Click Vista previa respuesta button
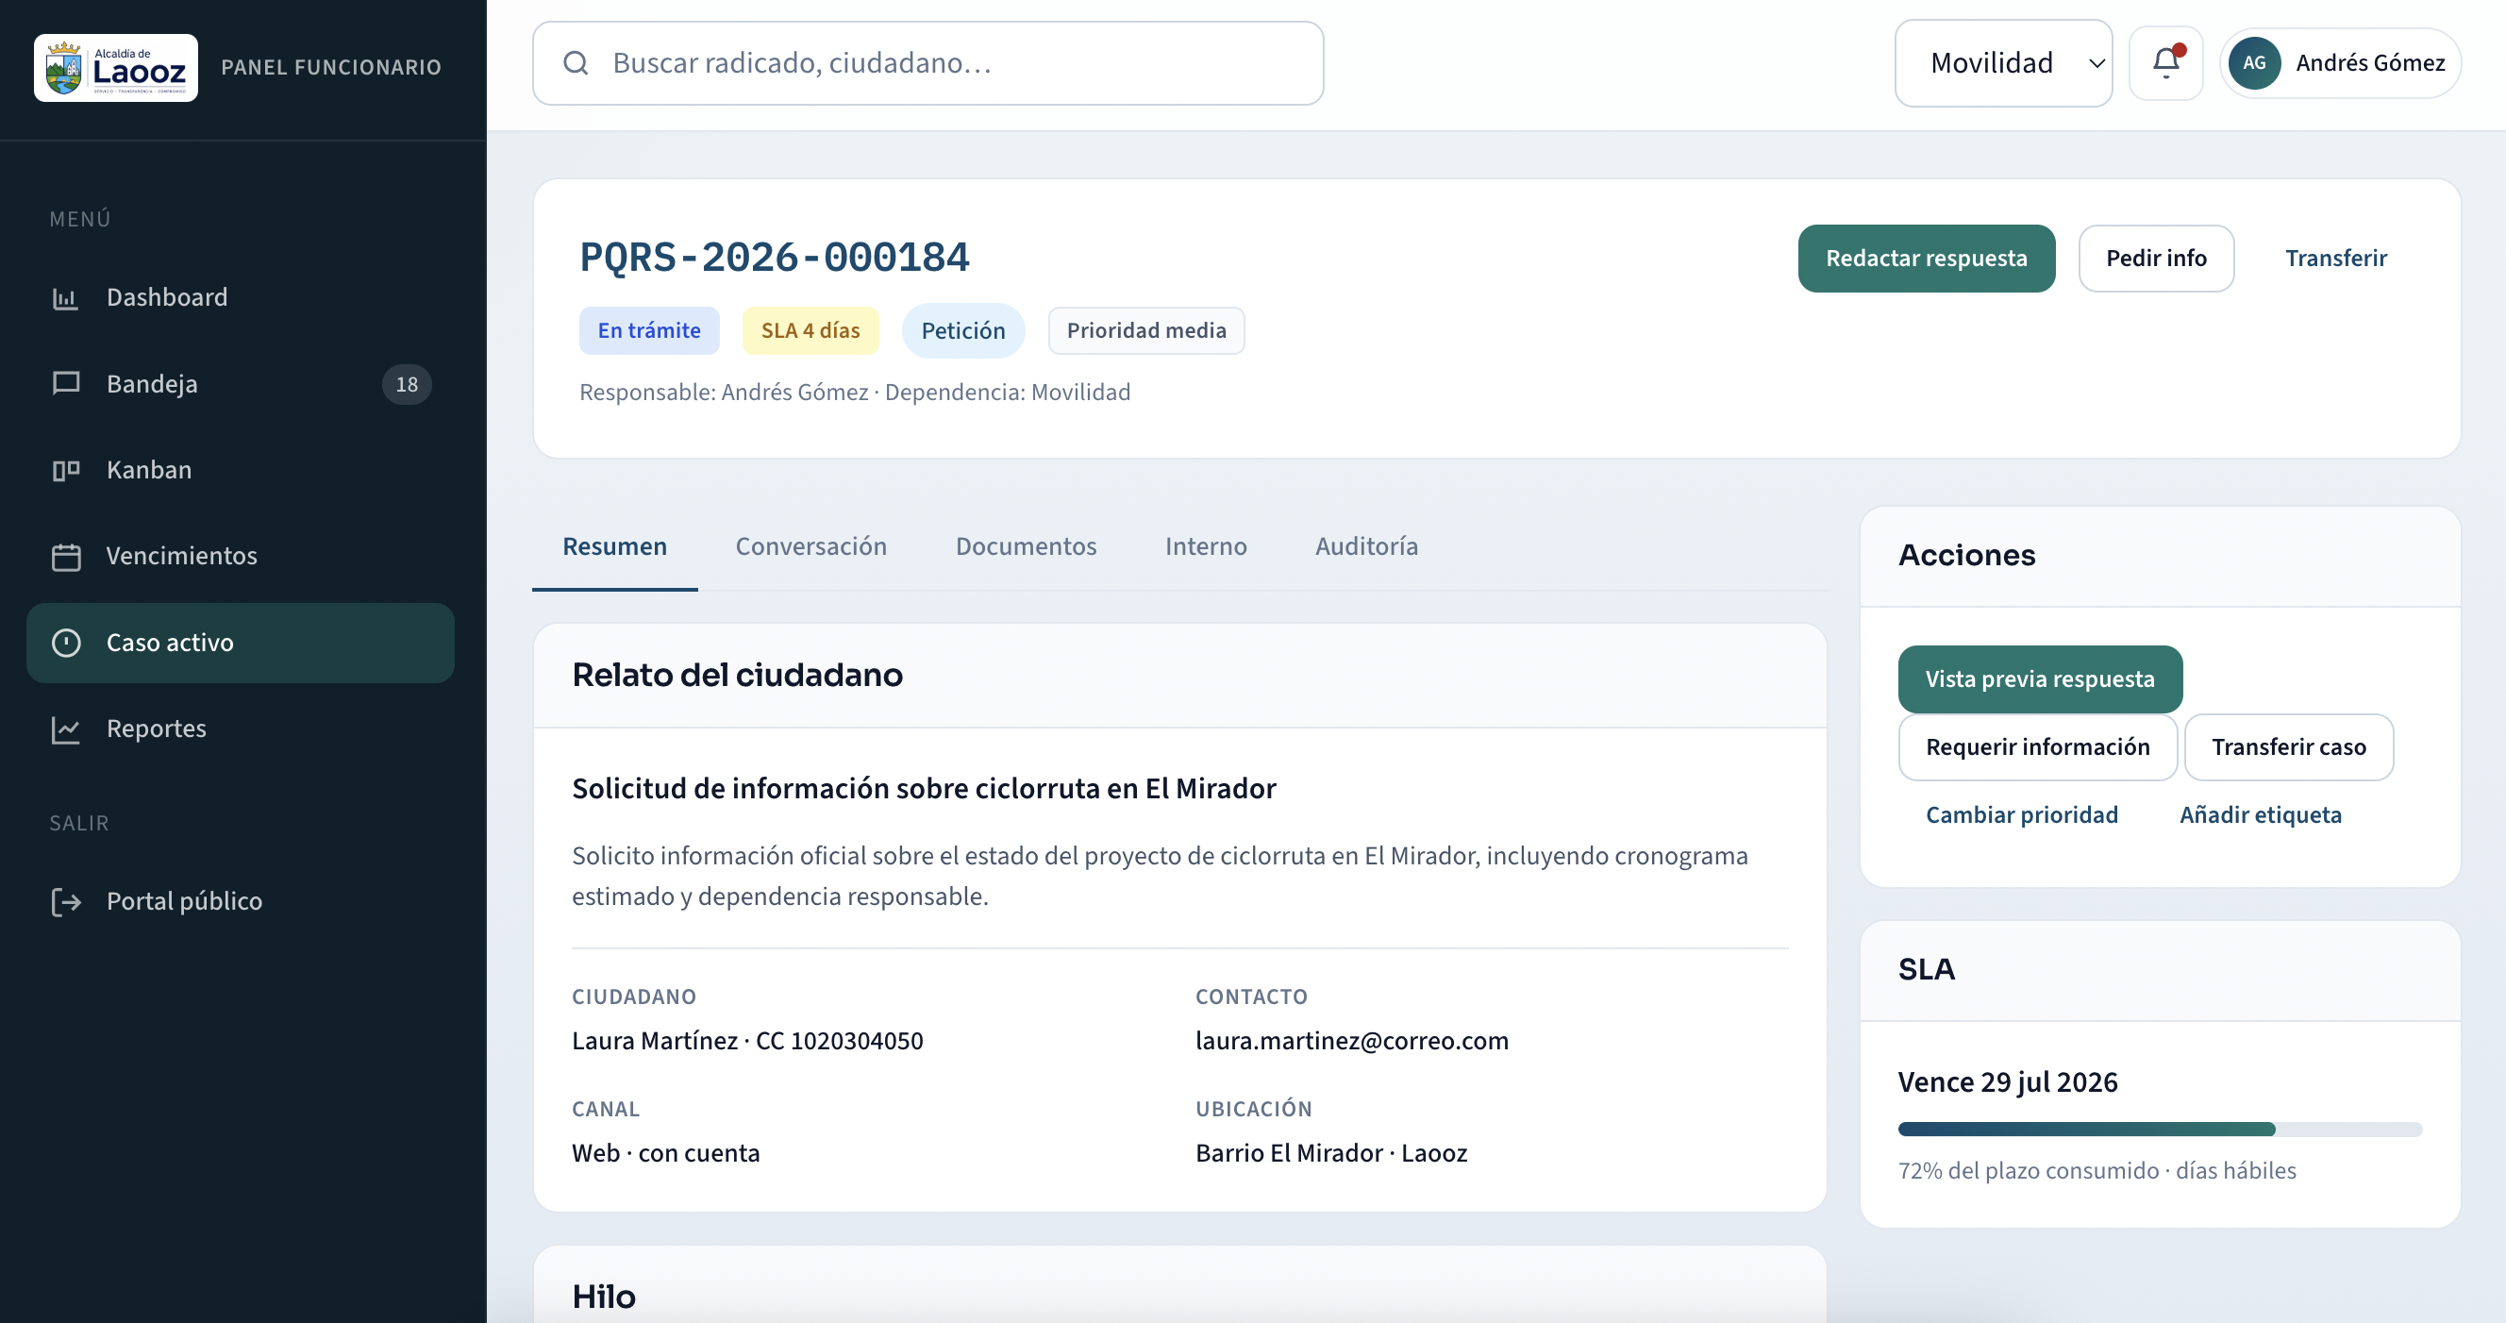This screenshot has width=2506, height=1323. 2040,679
